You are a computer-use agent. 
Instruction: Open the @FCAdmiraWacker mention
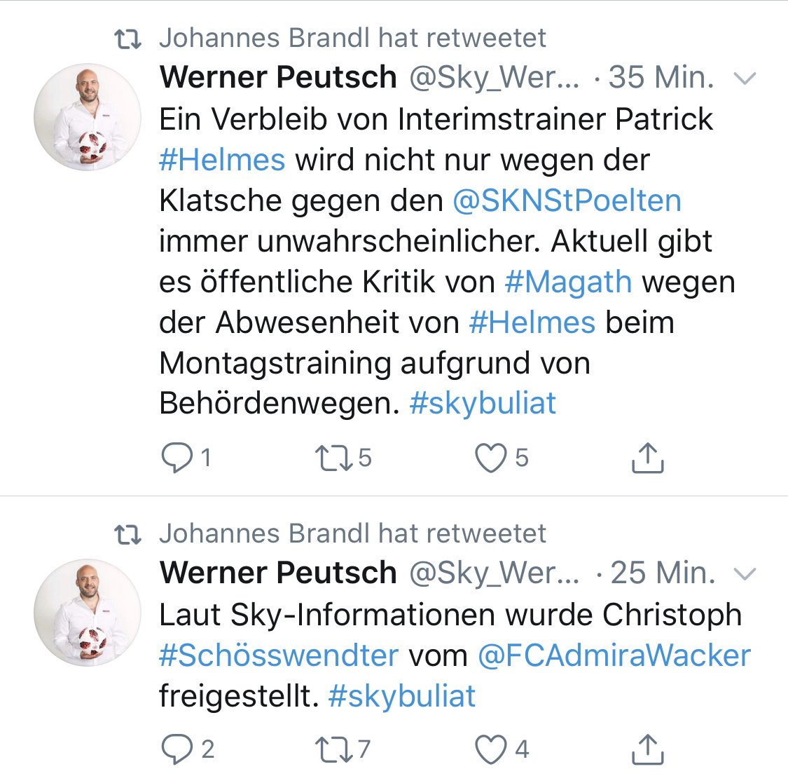click(614, 655)
